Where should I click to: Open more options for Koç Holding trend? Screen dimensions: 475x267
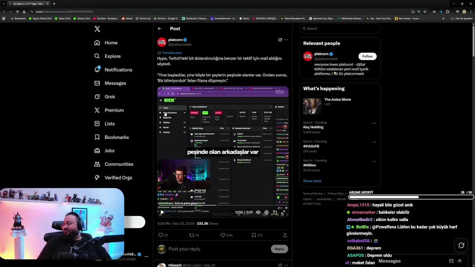pyautogui.click(x=374, y=123)
